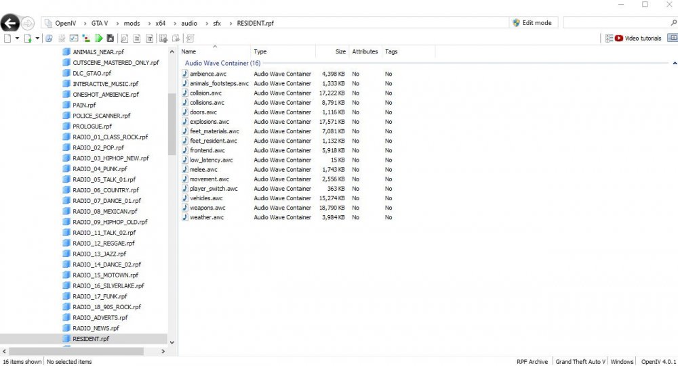Click the add-file icon with green arrow
The image size is (678, 366).
tap(28, 39)
